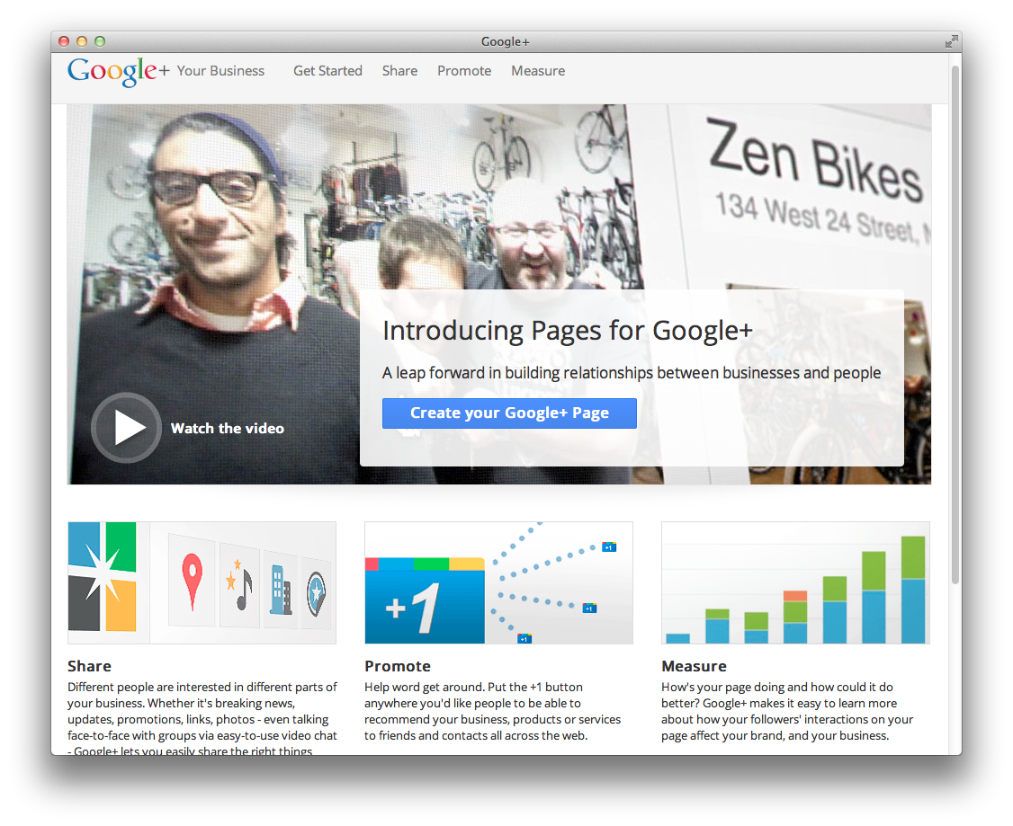Select the Measure navigation item
Viewport: 1013px width, 826px height.
pos(538,71)
